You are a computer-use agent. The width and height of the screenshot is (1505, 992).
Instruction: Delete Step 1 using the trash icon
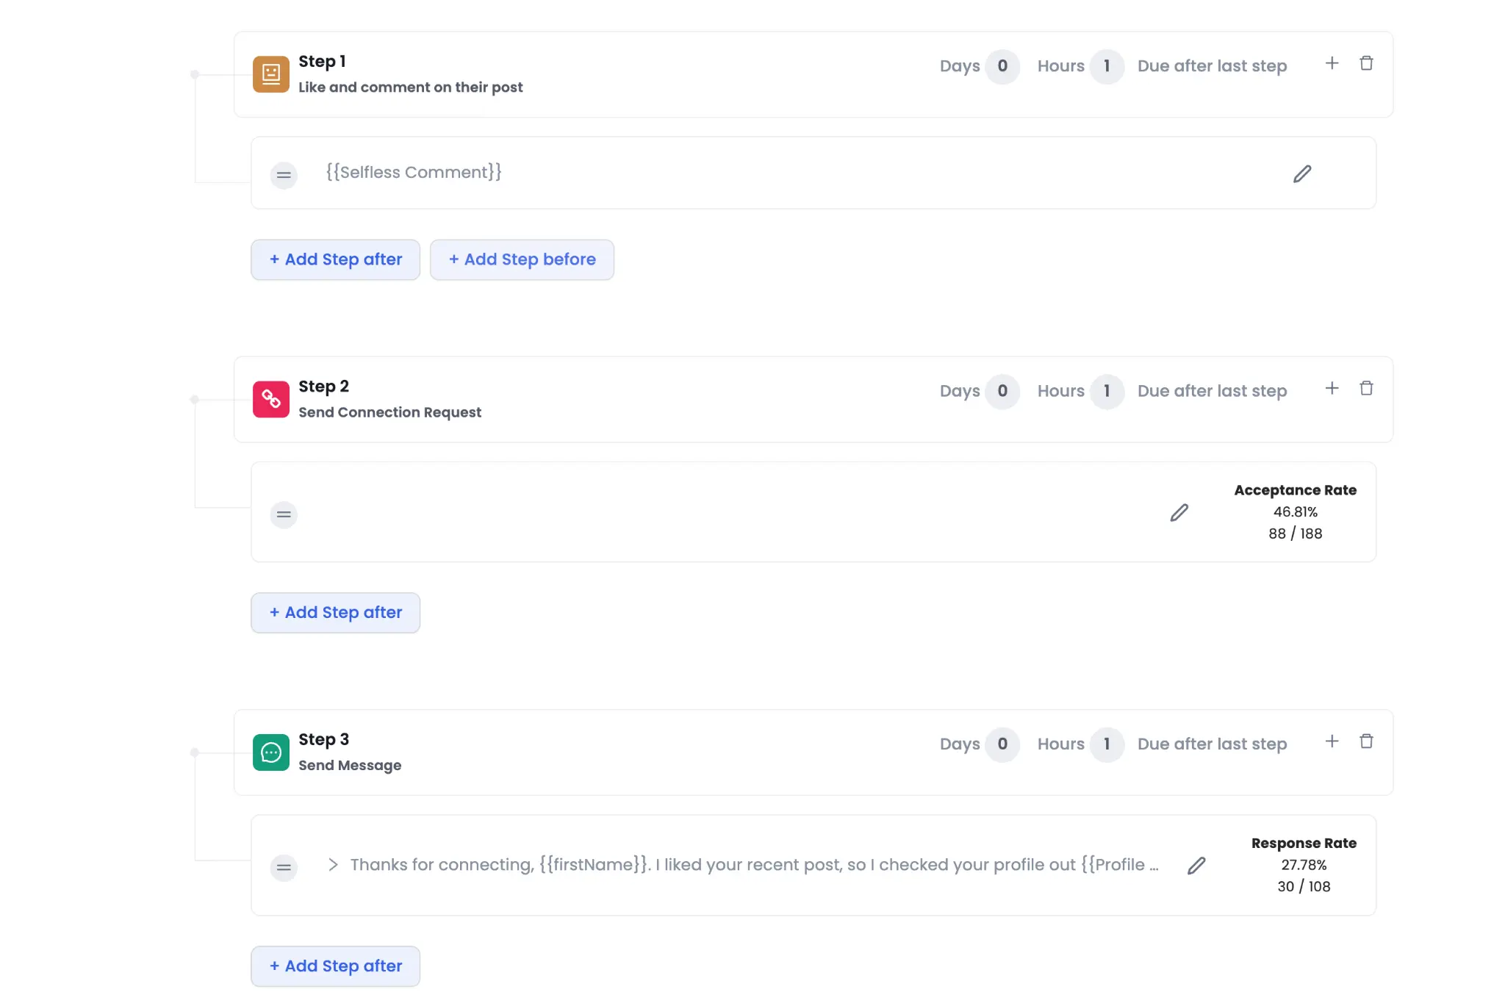[x=1367, y=62]
